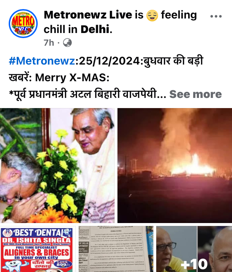Image resolution: width=232 pixels, height=272 pixels.
Task: Open Metronewz Live profile picture
Action: tap(23, 24)
